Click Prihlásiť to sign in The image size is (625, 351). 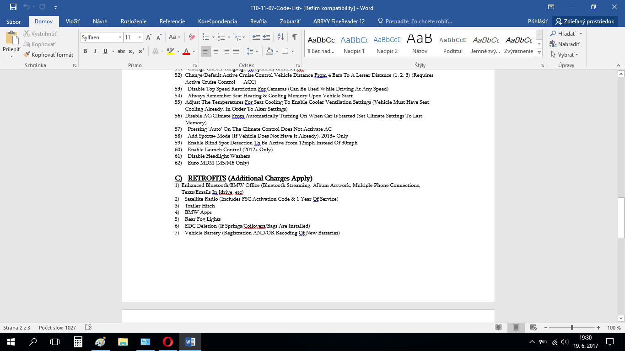click(538, 21)
